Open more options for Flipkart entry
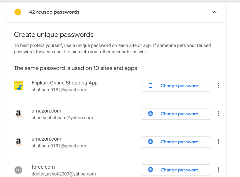The image size is (240, 177). coord(218,86)
